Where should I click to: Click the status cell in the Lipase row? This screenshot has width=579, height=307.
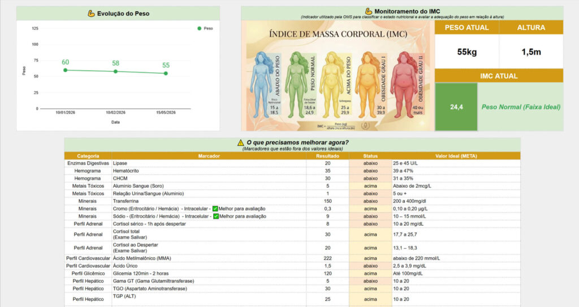point(370,163)
